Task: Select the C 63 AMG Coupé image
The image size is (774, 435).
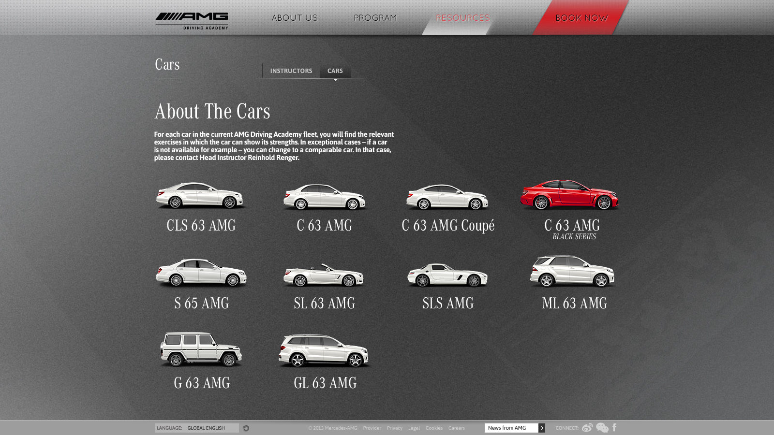Action: click(447, 197)
